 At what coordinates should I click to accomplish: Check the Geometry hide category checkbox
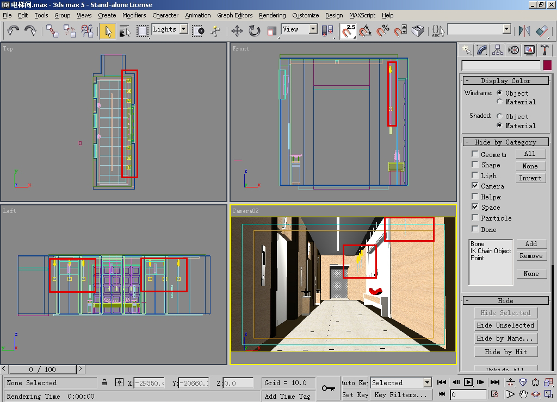tap(475, 154)
